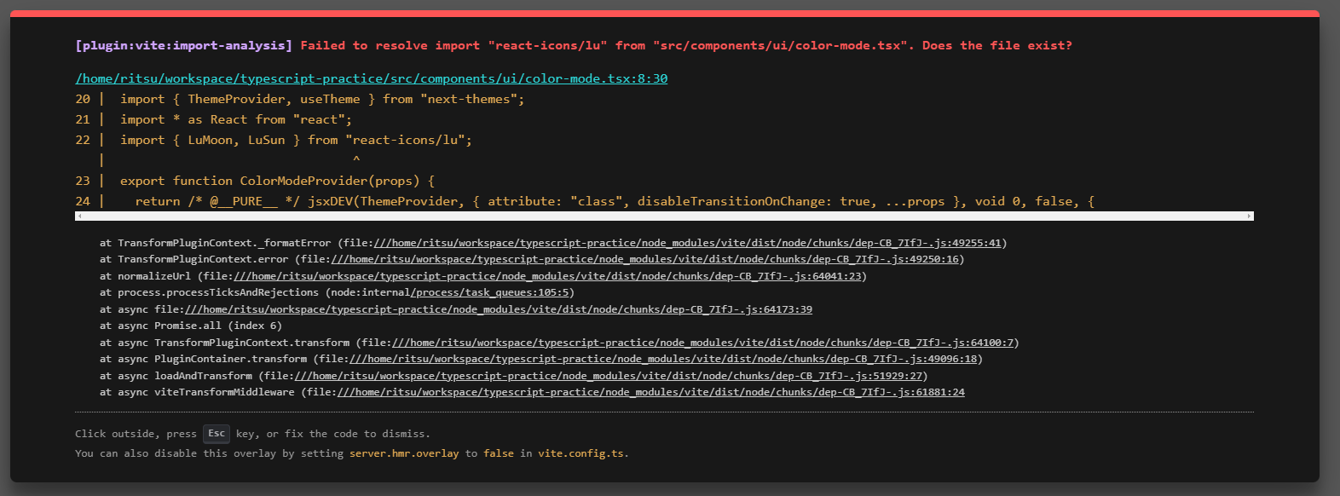Screen dimensions: 1340x496
Task: Open the task_queues:105:5 process link
Action: click(x=492, y=292)
